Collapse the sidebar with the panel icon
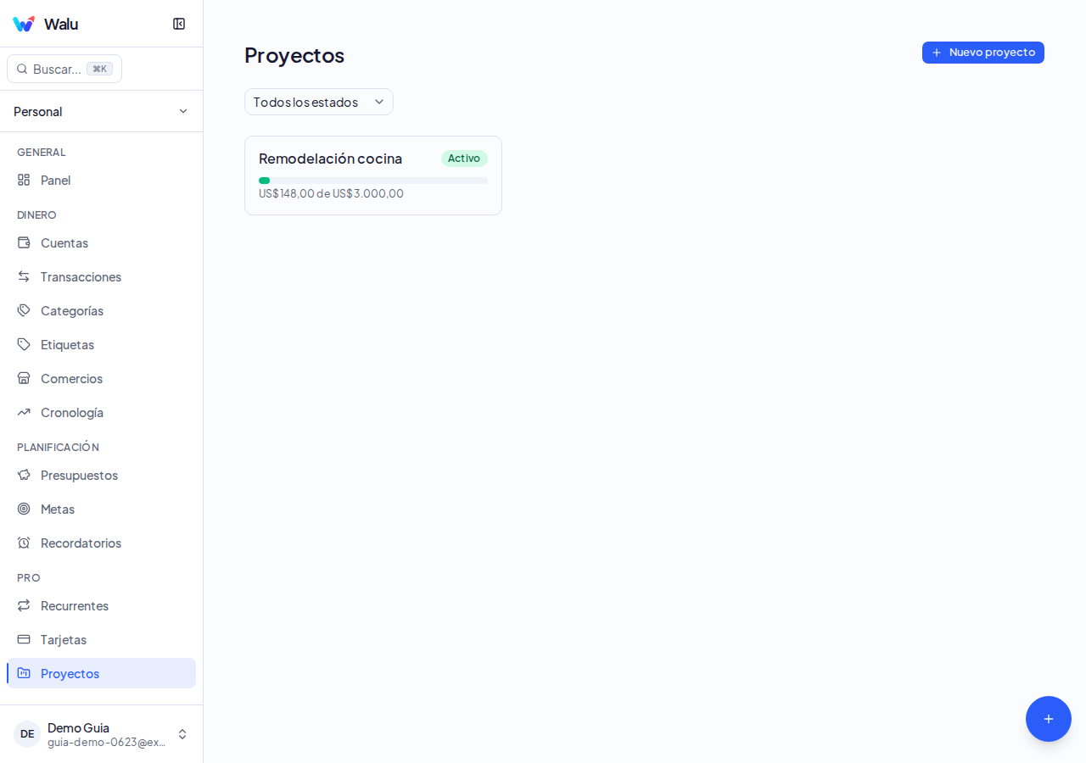The image size is (1086, 763). (x=179, y=24)
